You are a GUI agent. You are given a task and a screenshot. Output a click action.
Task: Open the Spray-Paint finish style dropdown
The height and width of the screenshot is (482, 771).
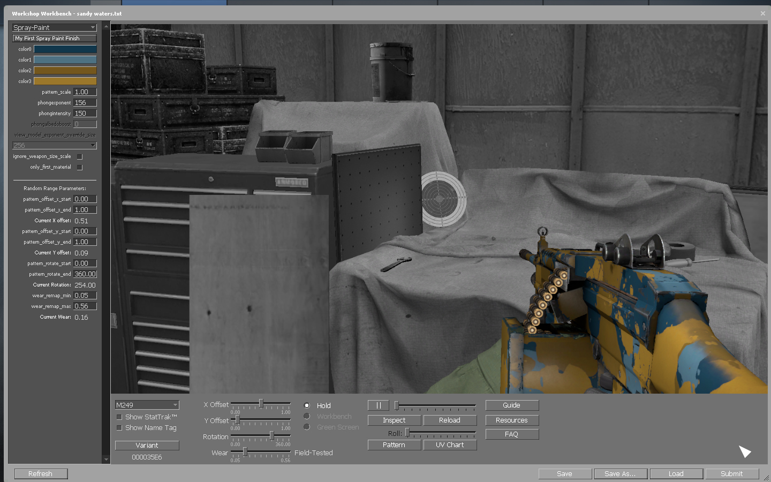point(55,27)
